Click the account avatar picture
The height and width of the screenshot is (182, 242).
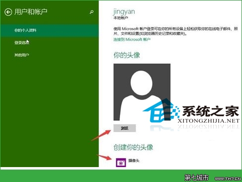tap(142, 92)
